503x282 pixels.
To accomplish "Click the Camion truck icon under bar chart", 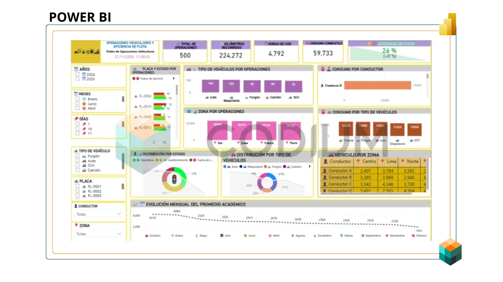I will tap(267, 97).
